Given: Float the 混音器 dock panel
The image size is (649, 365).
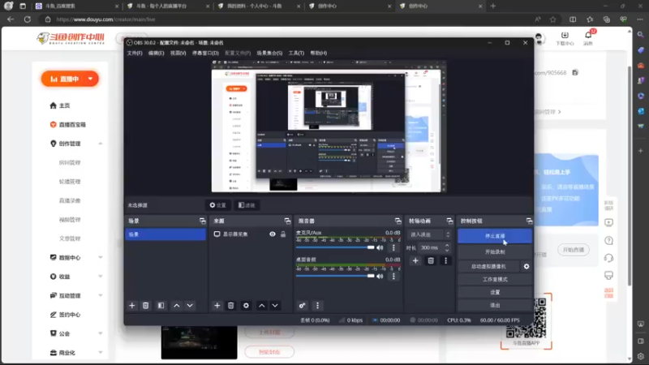Looking at the screenshot, I should (x=398, y=221).
